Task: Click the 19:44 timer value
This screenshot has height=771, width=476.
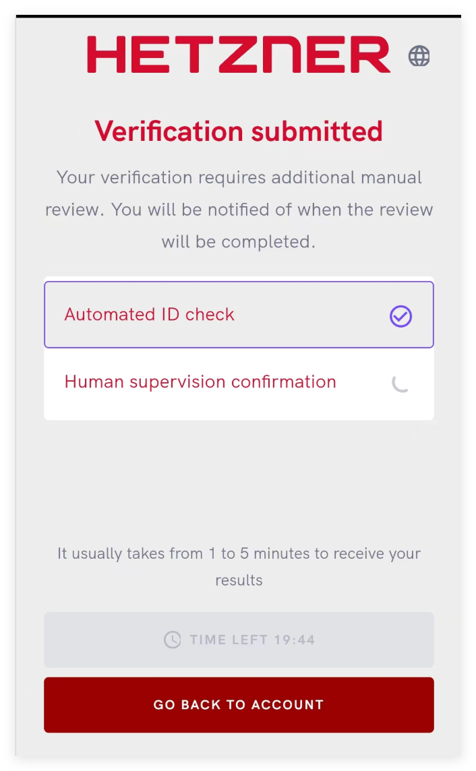Action: 295,640
